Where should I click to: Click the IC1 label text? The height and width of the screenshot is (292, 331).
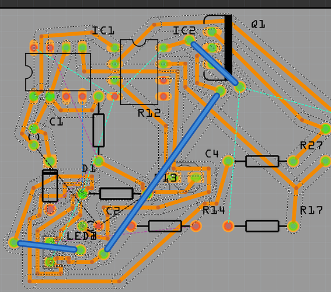[103, 30]
